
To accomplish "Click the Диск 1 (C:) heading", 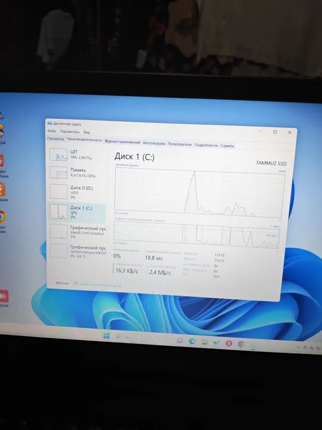I will point(135,156).
